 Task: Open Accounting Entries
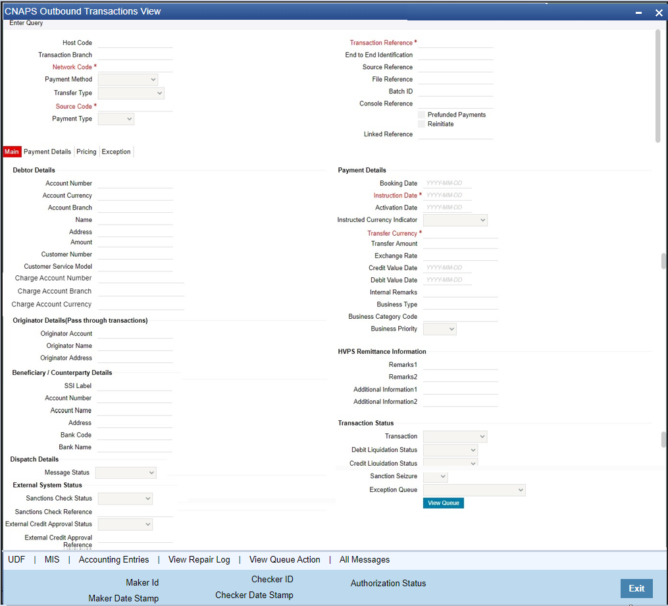click(114, 559)
